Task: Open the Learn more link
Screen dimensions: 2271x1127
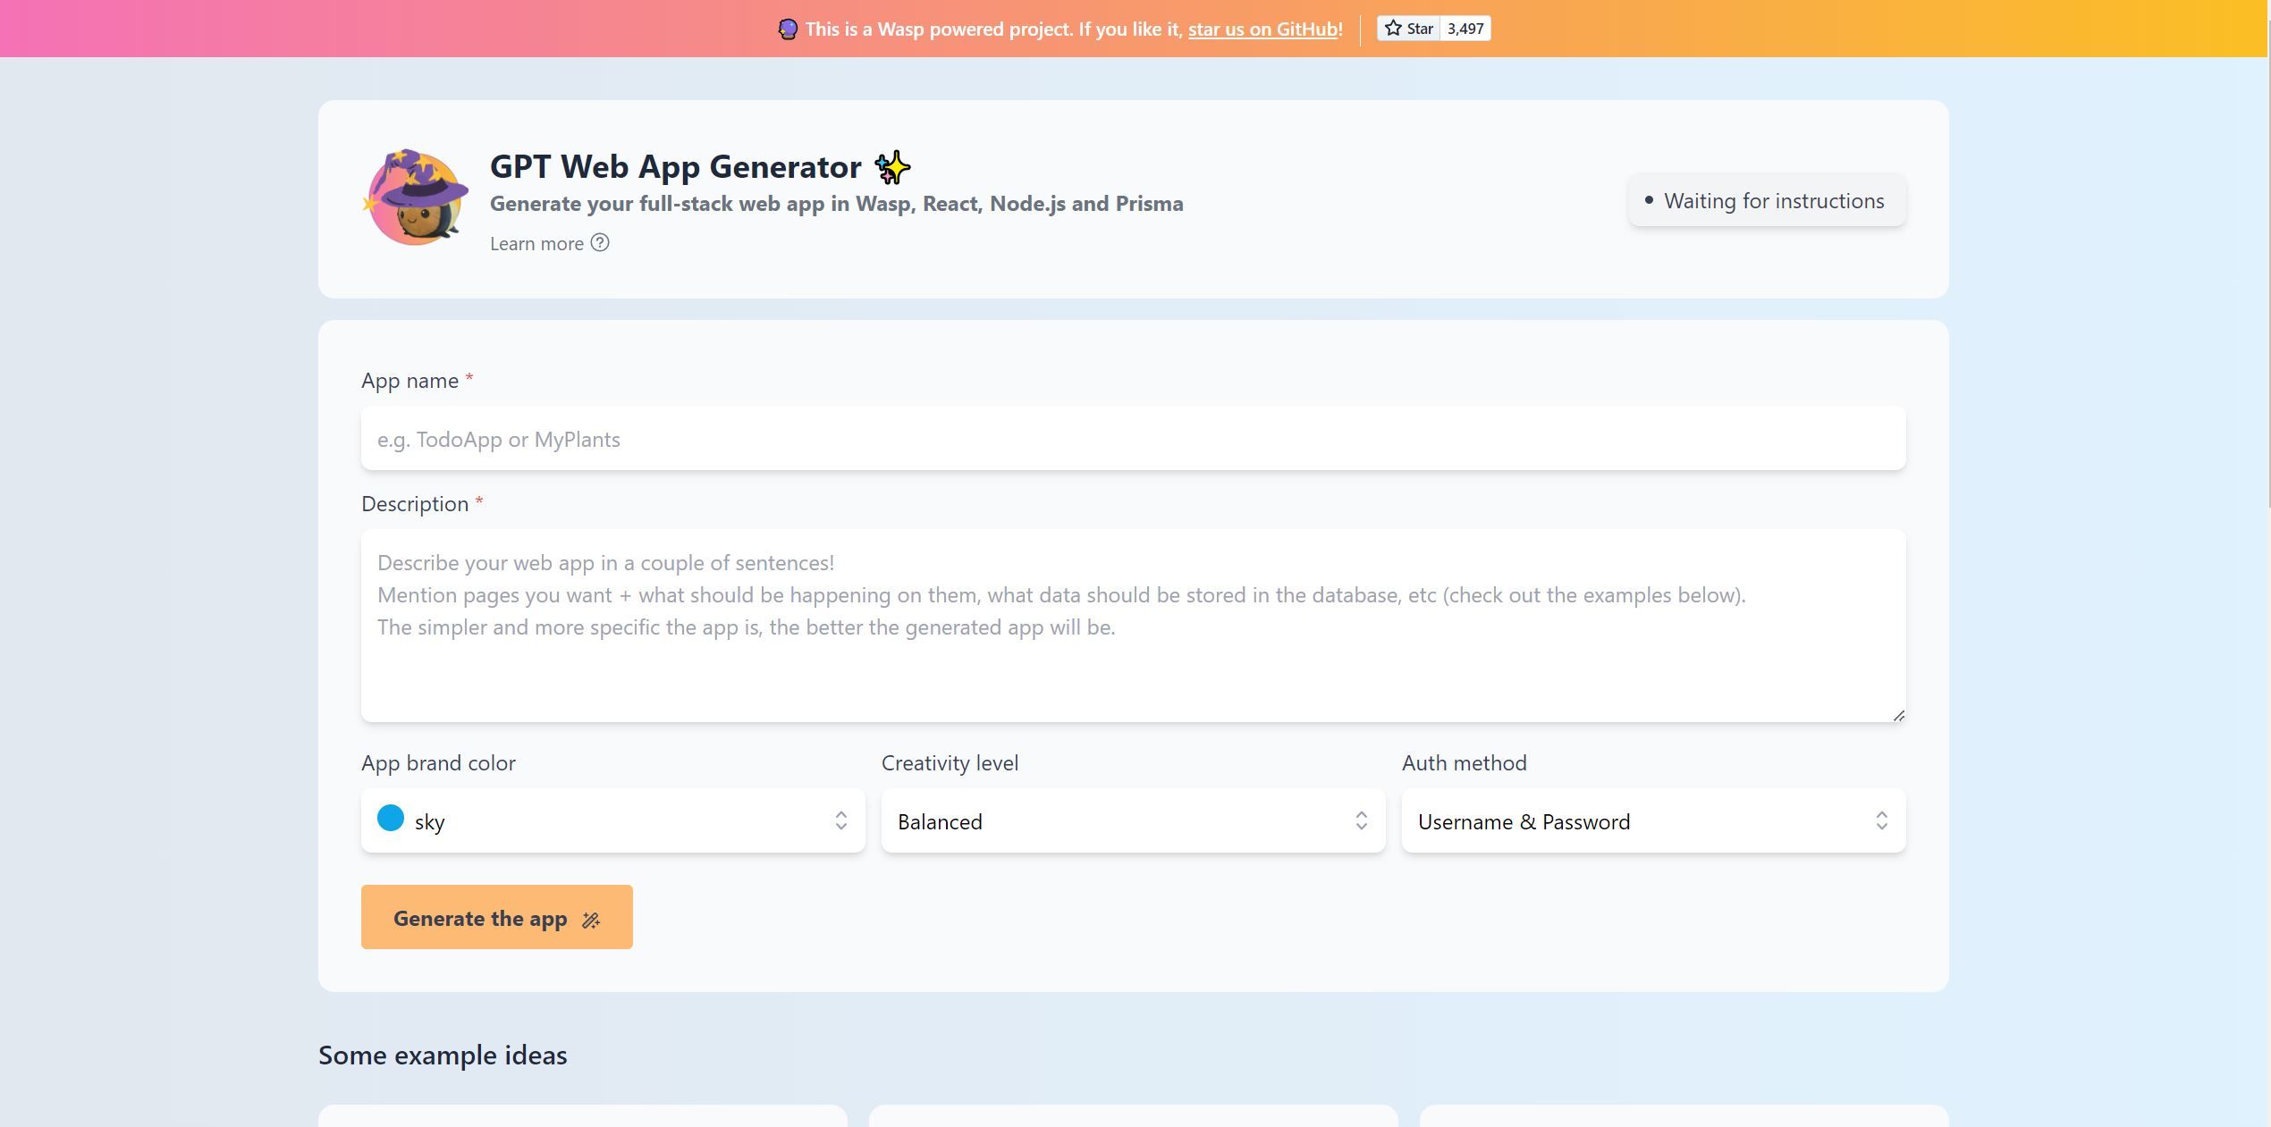Action: point(536,242)
